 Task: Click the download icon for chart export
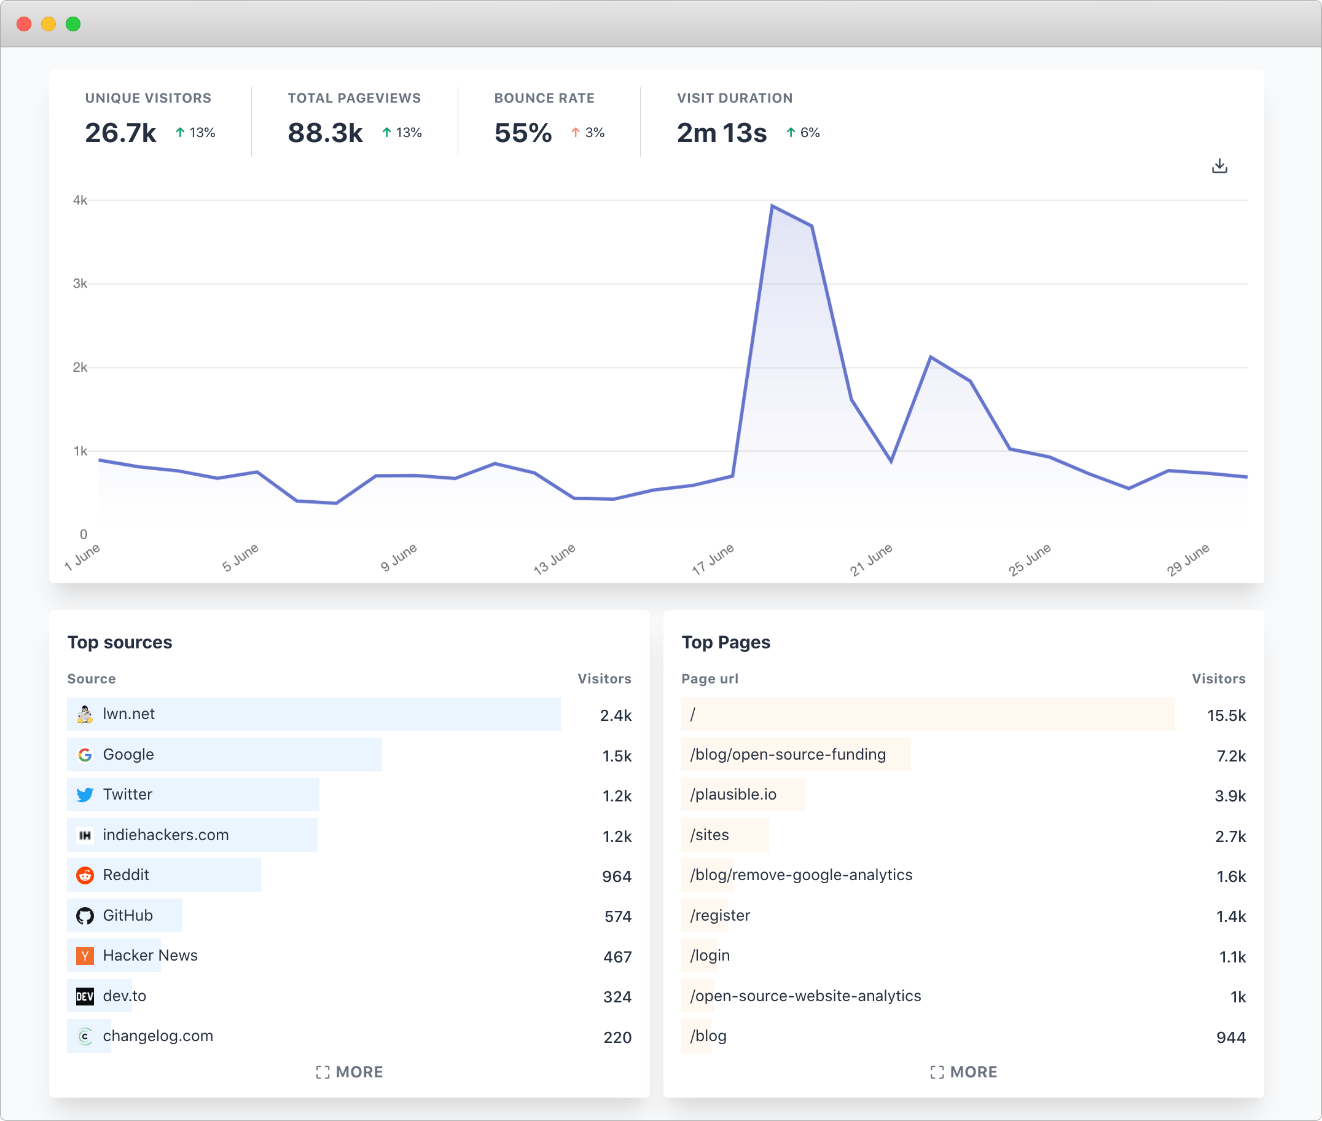tap(1219, 166)
